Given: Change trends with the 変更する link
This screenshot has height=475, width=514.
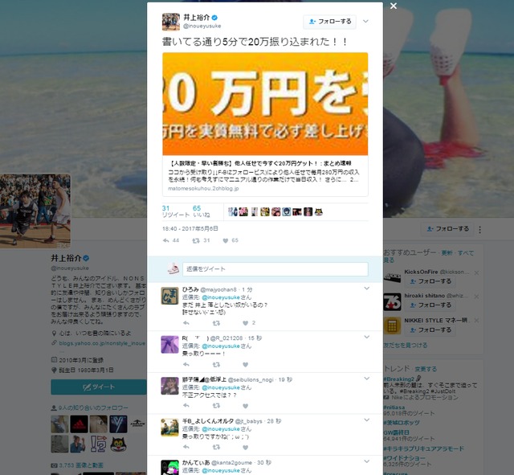Looking at the screenshot, I should coord(426,369).
